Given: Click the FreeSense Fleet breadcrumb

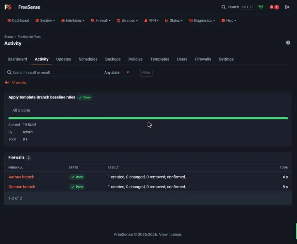Looking at the screenshot, I should 29,37.
